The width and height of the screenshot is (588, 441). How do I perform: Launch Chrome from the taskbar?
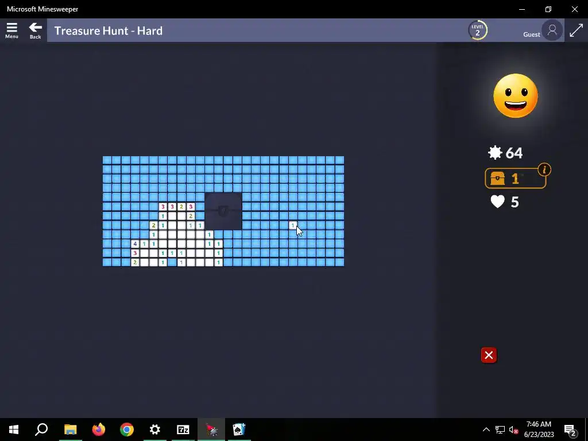pos(127,430)
